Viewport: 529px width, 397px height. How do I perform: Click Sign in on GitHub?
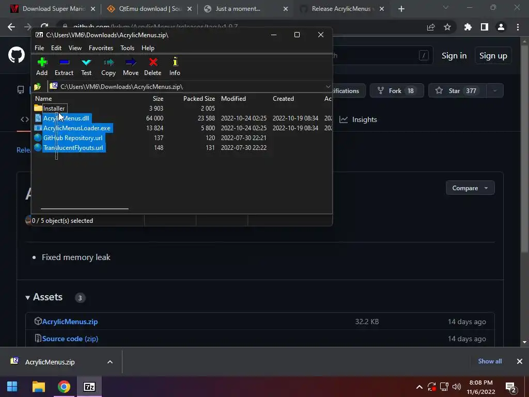click(x=454, y=56)
